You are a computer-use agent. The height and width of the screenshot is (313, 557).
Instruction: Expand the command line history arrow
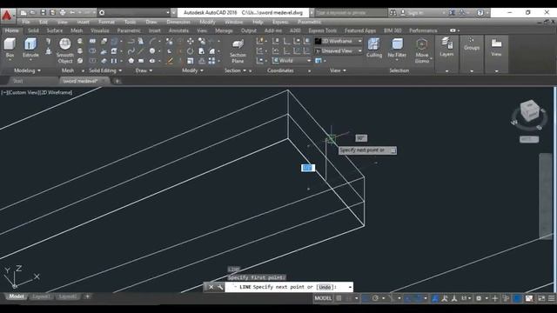pyautogui.click(x=350, y=287)
